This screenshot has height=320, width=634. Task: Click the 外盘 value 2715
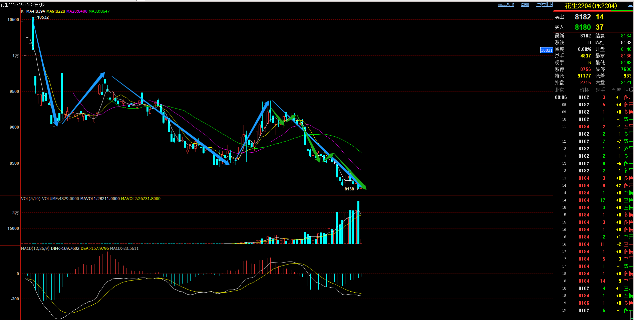tap(586, 83)
